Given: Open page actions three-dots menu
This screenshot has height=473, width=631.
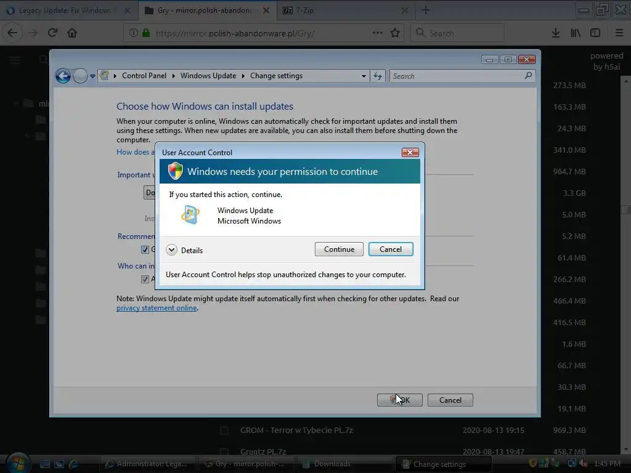Looking at the screenshot, I should point(378,33).
